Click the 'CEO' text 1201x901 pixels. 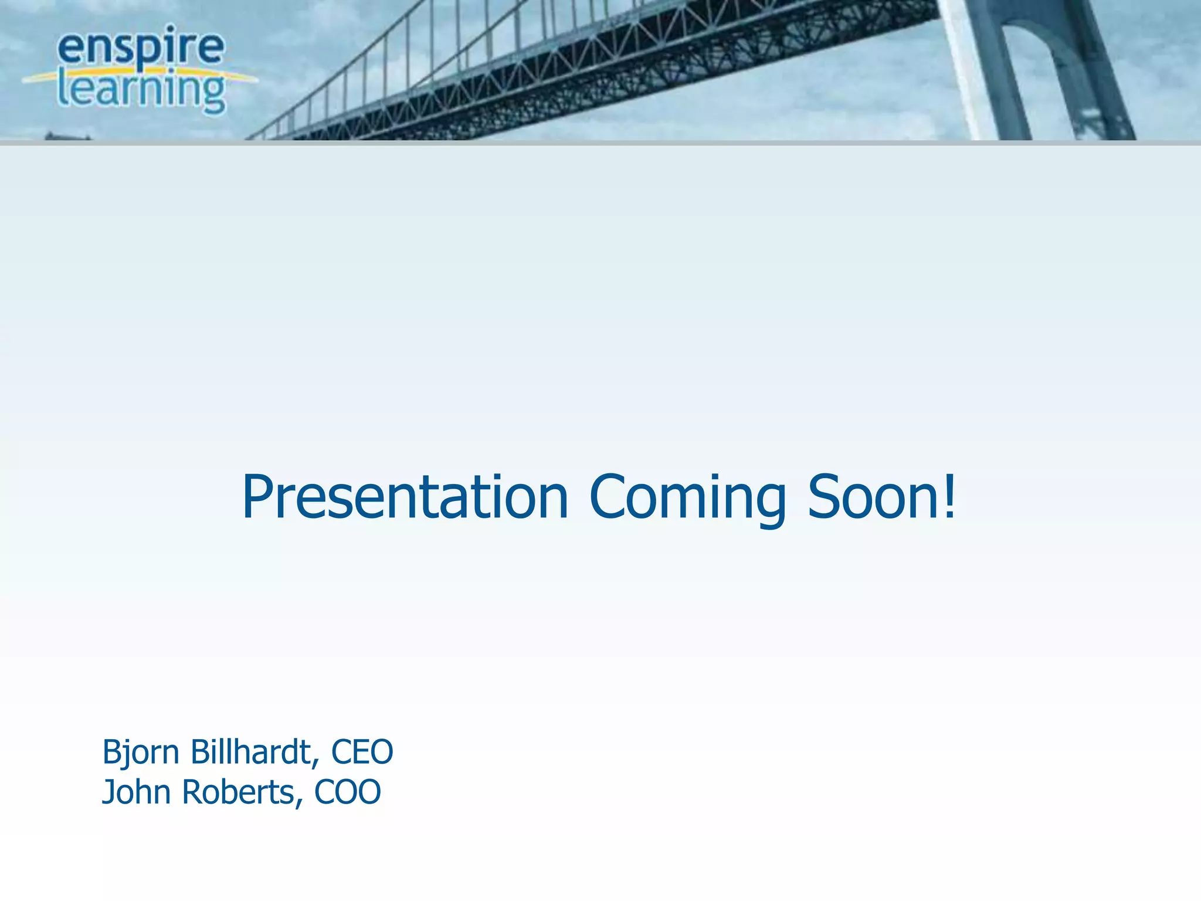coord(362,752)
